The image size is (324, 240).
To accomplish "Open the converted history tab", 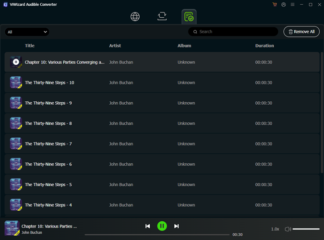I will [x=189, y=17].
